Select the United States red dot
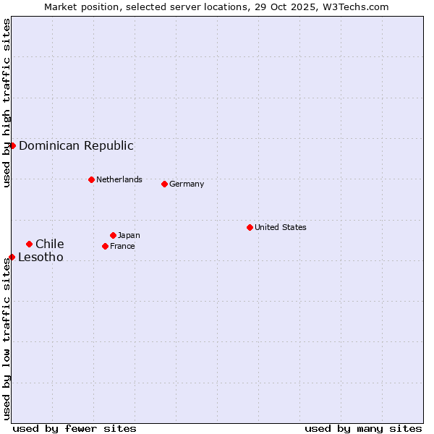Image resolution: width=434 pixels, height=434 pixels. click(250, 227)
